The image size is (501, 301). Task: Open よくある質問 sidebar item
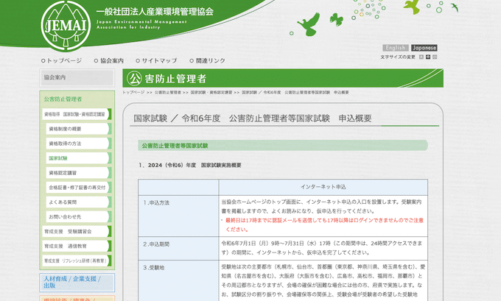coord(79,202)
